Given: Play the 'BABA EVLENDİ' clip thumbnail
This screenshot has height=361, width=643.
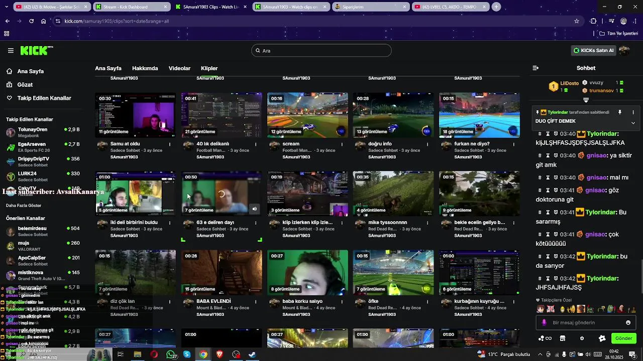Looking at the screenshot, I should pos(222,273).
